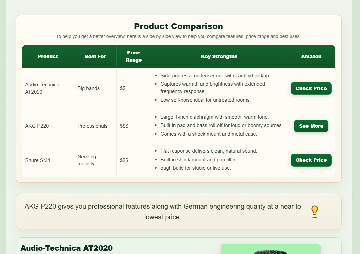Image resolution: width=360 pixels, height=254 pixels.
Task: Click the microphone product image on green background
Action: click(x=270, y=249)
